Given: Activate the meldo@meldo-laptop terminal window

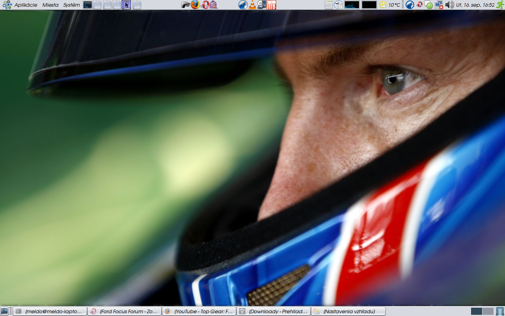Looking at the screenshot, I should pyautogui.click(x=50, y=311).
